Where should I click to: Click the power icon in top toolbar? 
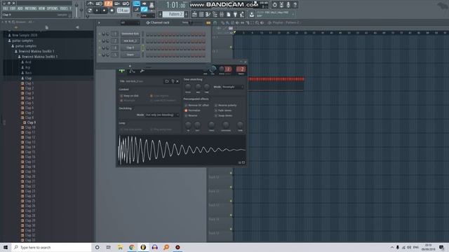274,5
